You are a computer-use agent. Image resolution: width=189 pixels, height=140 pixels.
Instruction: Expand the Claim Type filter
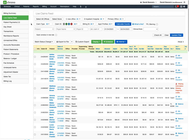[x=43, y=24]
